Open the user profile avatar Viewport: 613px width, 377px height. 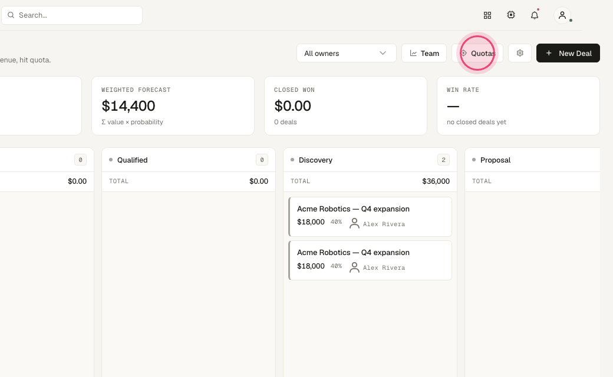(x=562, y=15)
